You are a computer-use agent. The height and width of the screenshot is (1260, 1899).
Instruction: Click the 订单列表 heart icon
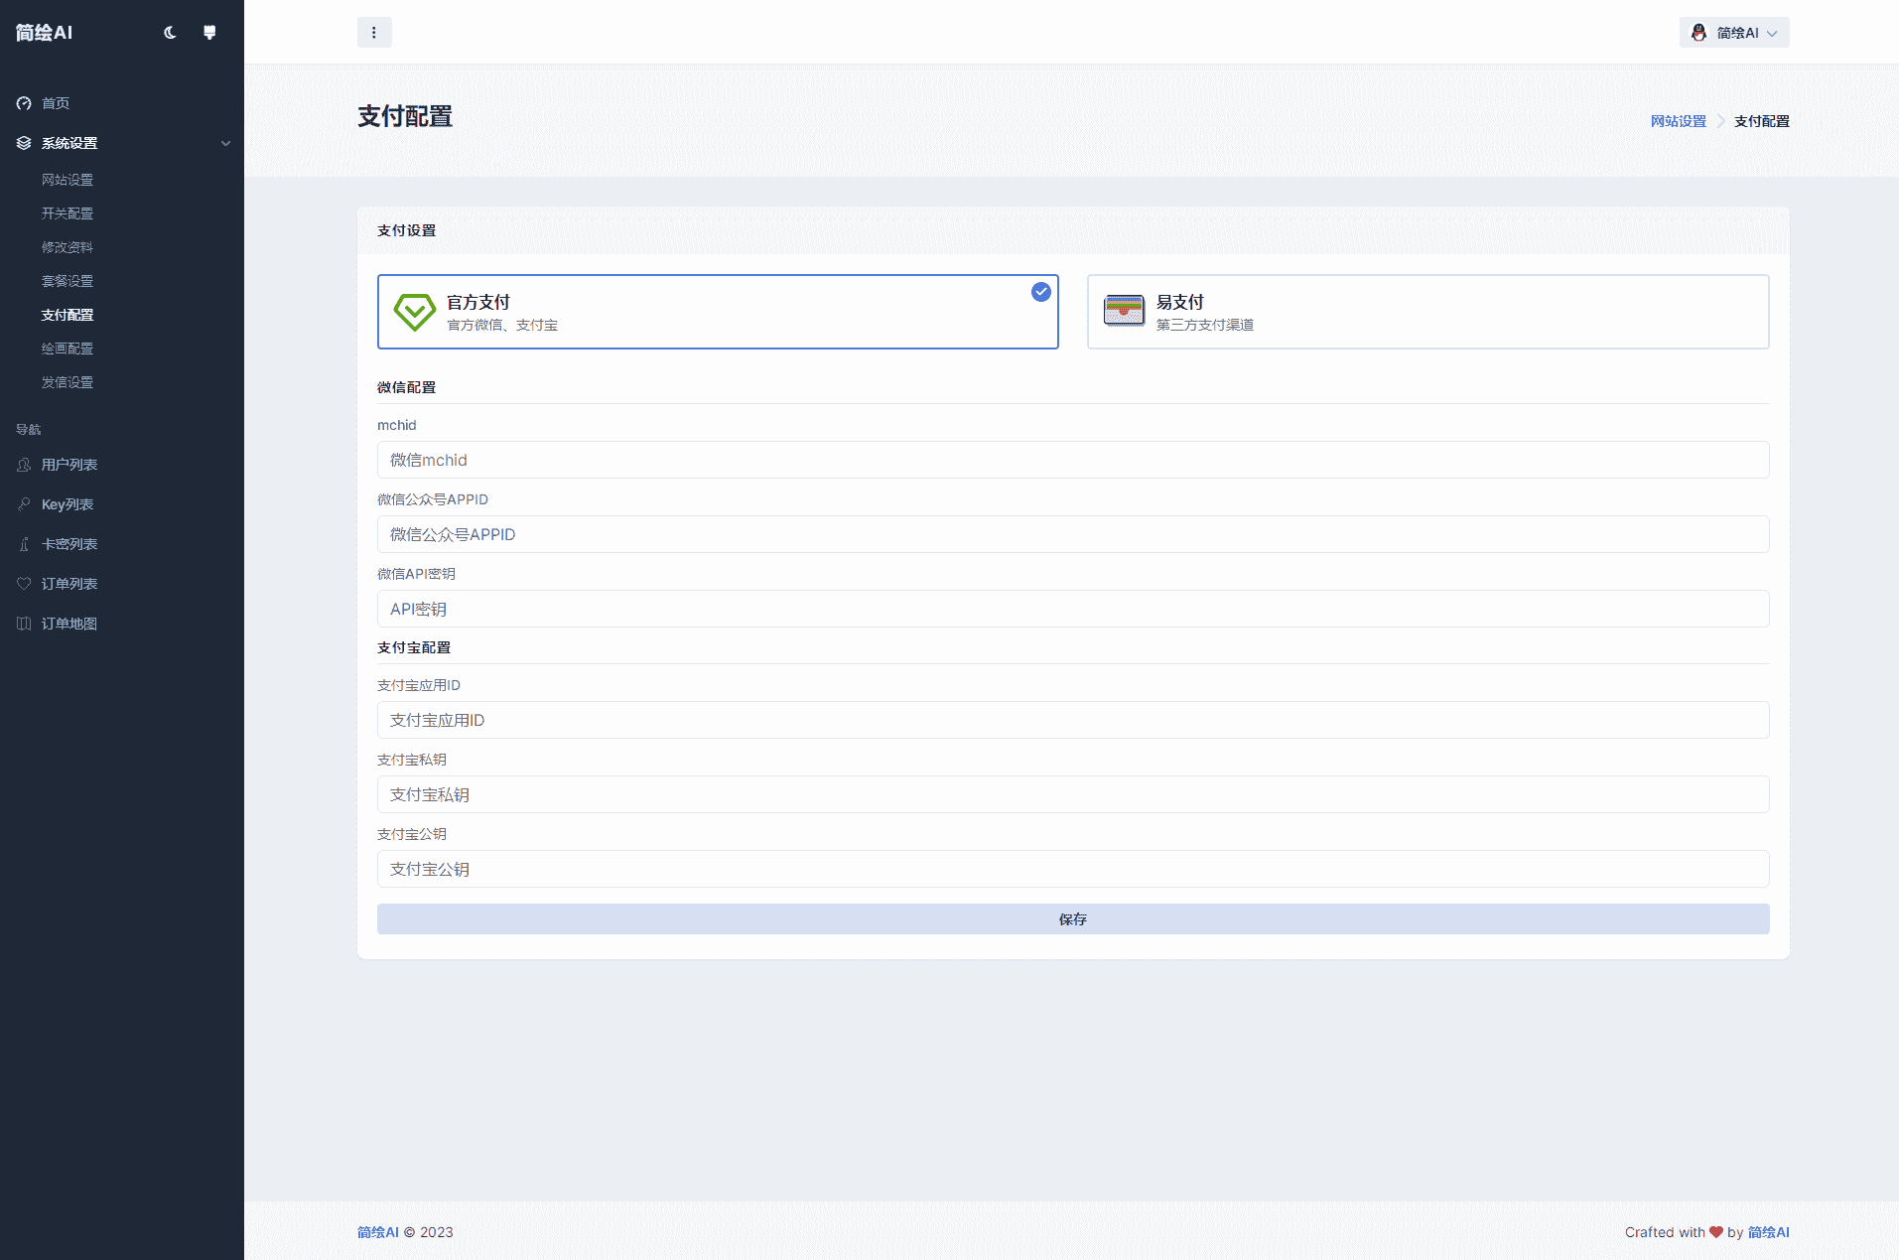tap(24, 584)
